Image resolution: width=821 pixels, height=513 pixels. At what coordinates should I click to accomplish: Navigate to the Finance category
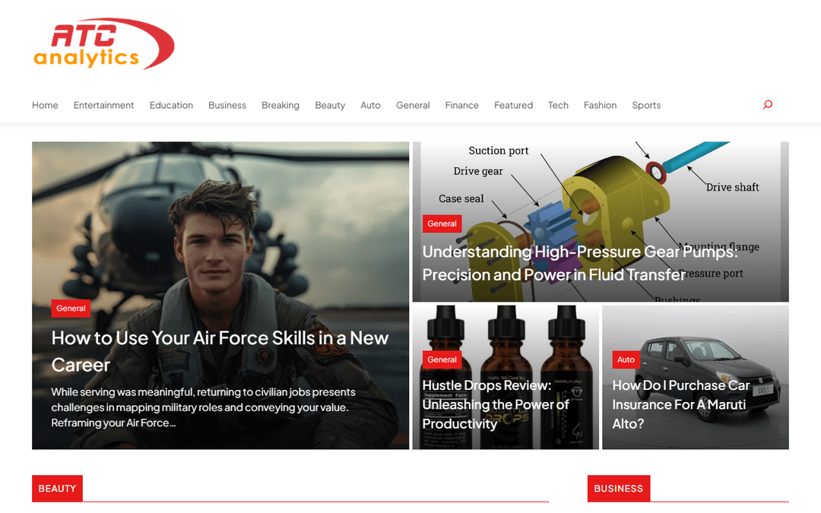[462, 105]
